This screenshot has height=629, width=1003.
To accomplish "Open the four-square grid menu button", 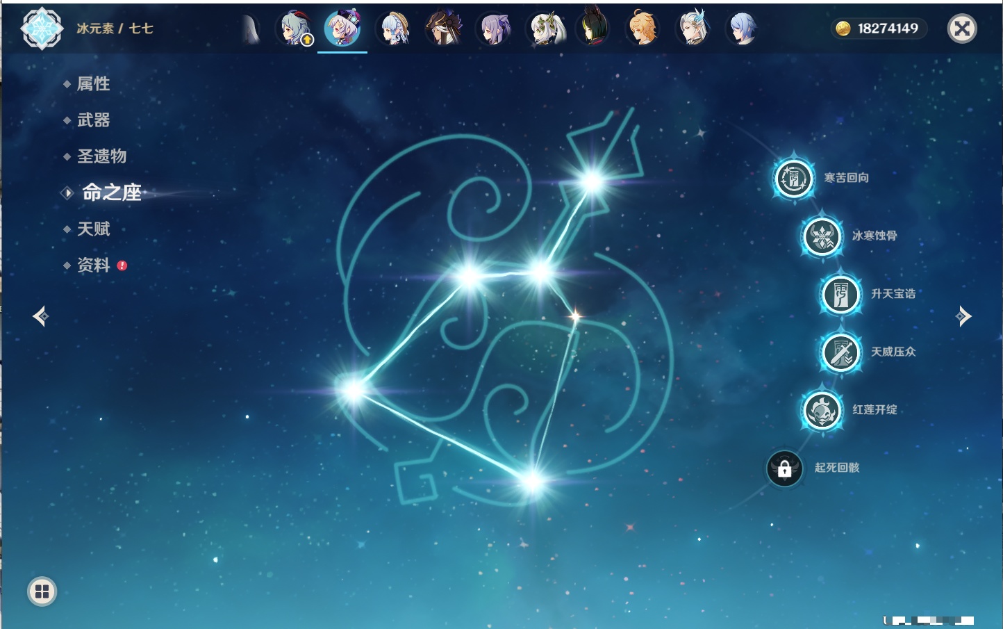I will tap(42, 591).
